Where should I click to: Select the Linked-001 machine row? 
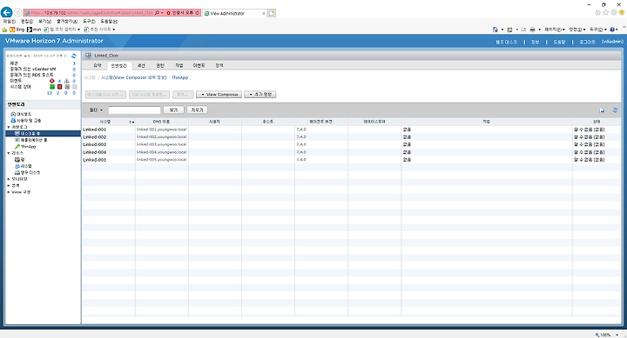(x=352, y=129)
